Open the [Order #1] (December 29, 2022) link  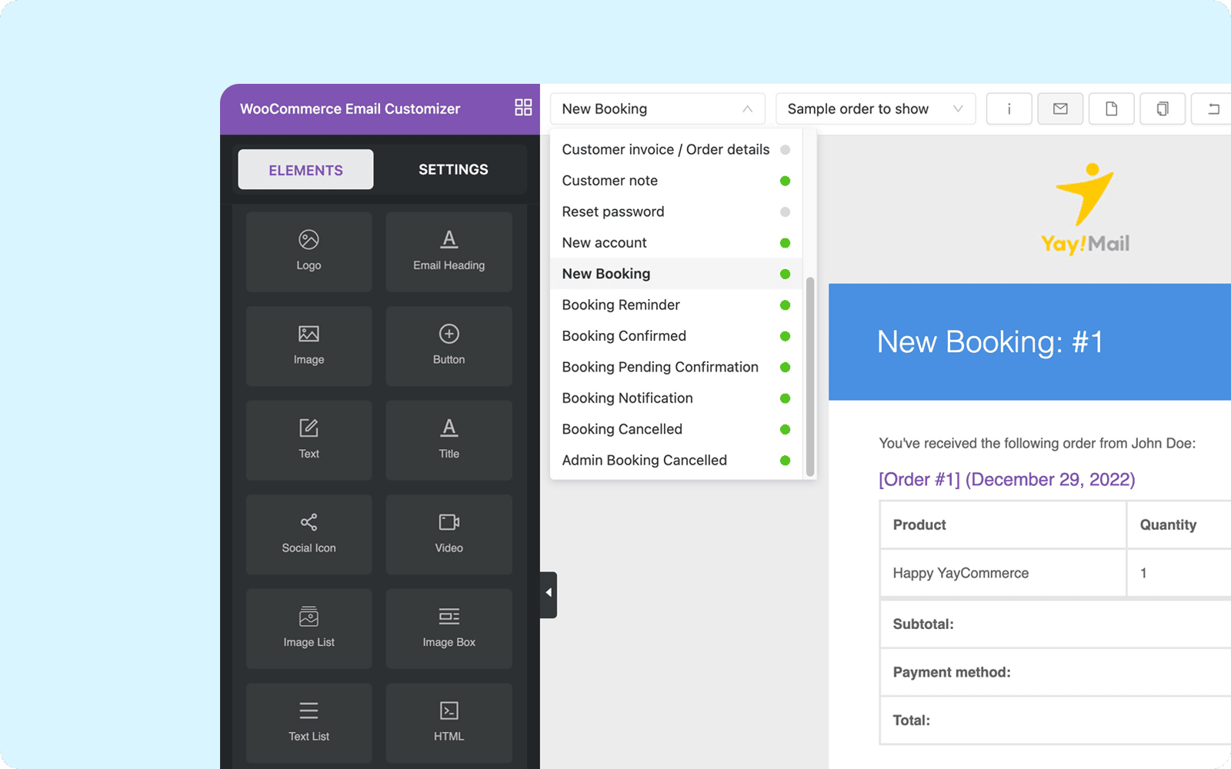tap(1006, 479)
